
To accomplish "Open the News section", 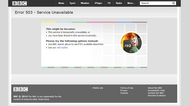I will [x=61, y=3].
